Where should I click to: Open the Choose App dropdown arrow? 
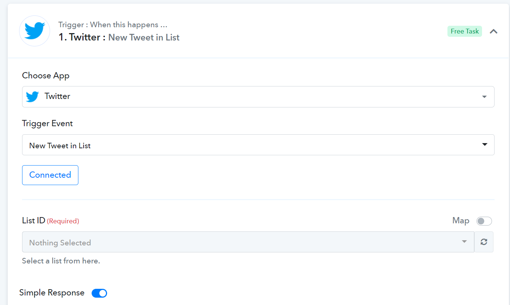click(x=484, y=97)
